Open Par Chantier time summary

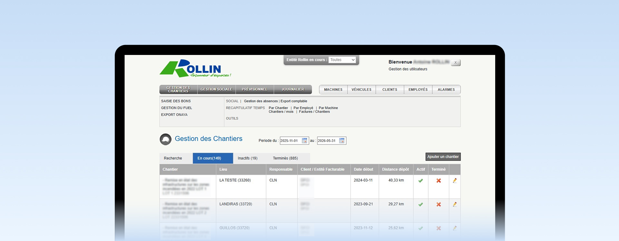278,108
